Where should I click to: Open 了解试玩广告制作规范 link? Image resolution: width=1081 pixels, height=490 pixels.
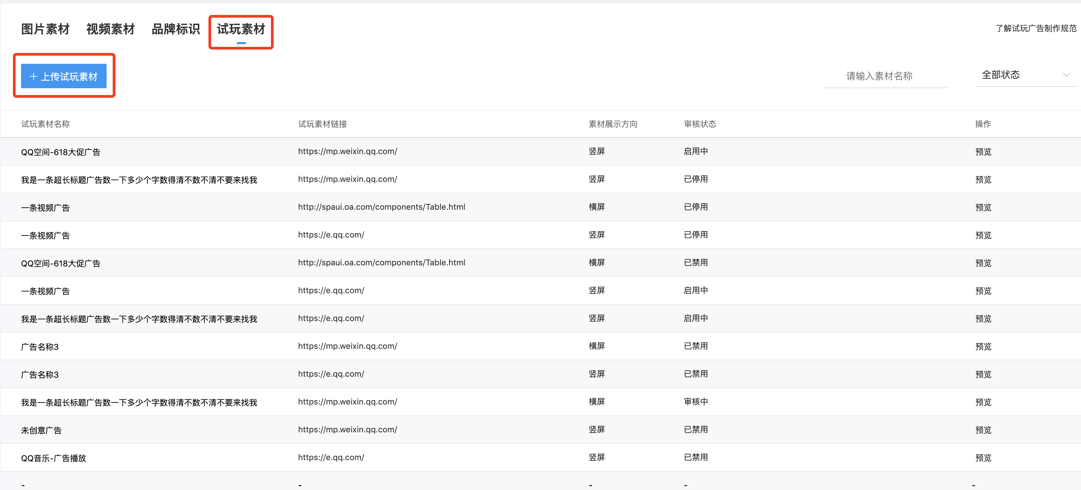click(1036, 29)
